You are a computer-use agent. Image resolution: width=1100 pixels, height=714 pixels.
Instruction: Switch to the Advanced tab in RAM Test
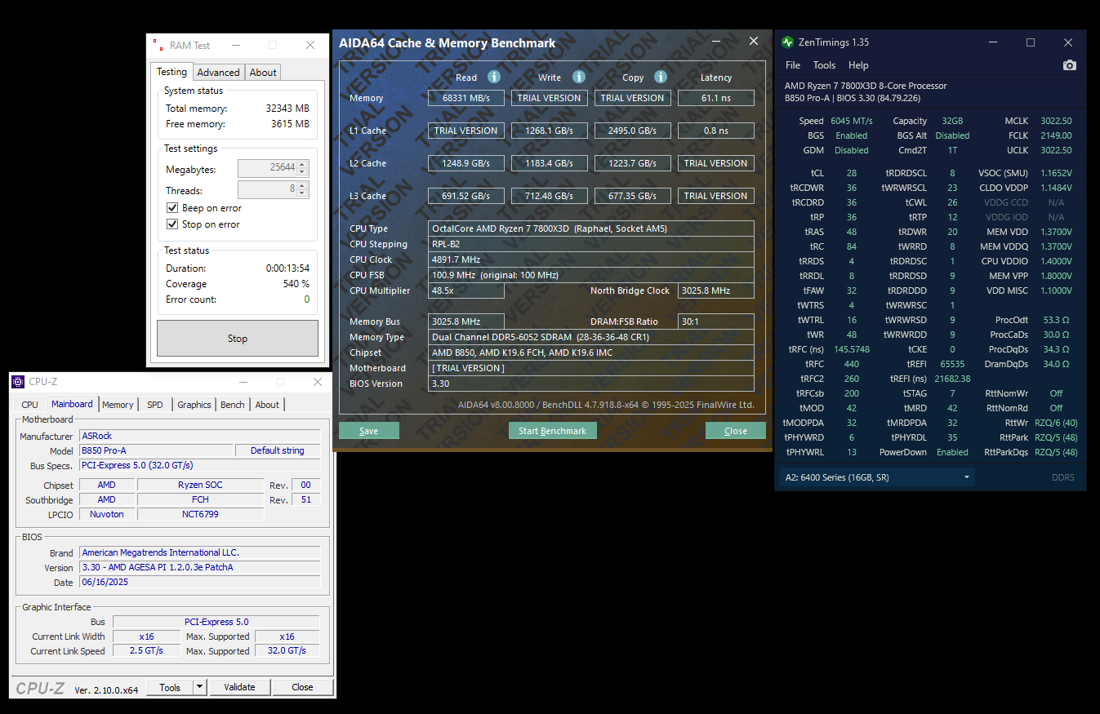point(218,73)
